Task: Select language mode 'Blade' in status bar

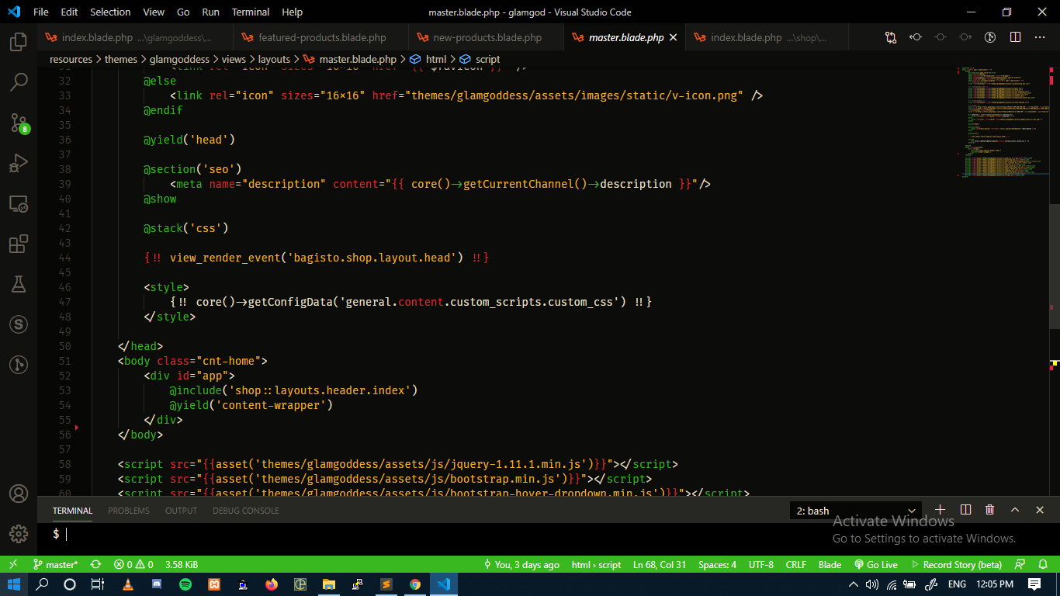Action: click(x=830, y=565)
